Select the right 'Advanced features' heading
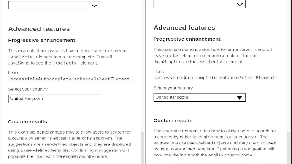Screen dimensions: 292x164 tap(184, 28)
